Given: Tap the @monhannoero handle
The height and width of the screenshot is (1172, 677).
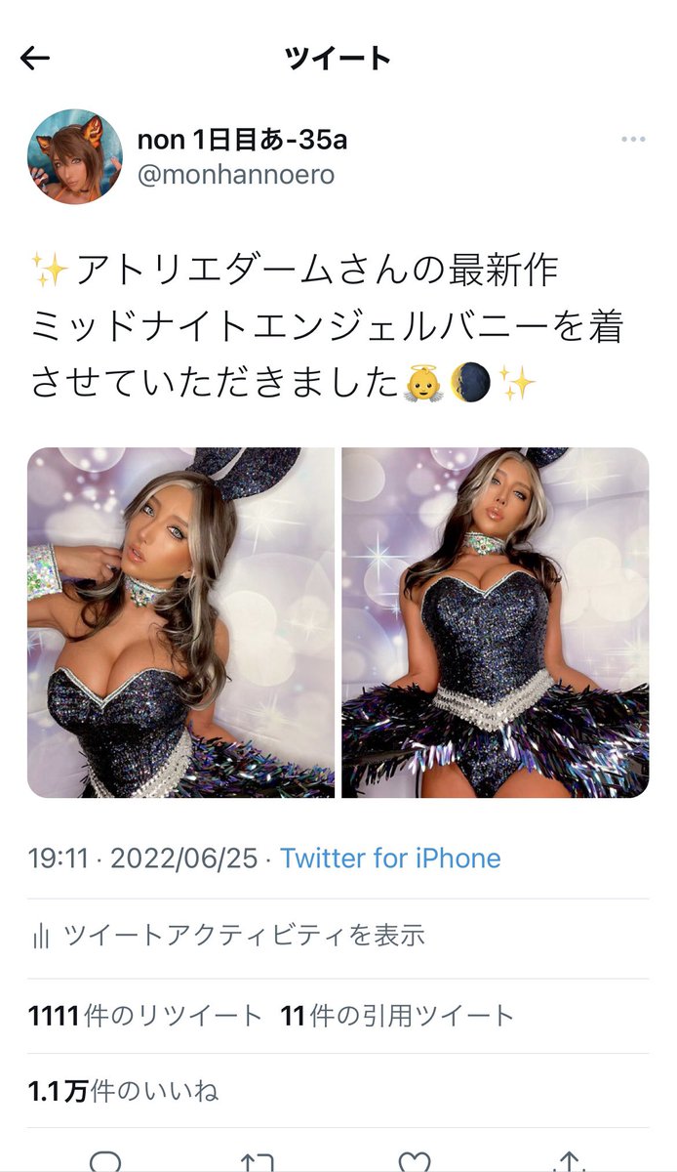Looking at the screenshot, I should pyautogui.click(x=235, y=175).
